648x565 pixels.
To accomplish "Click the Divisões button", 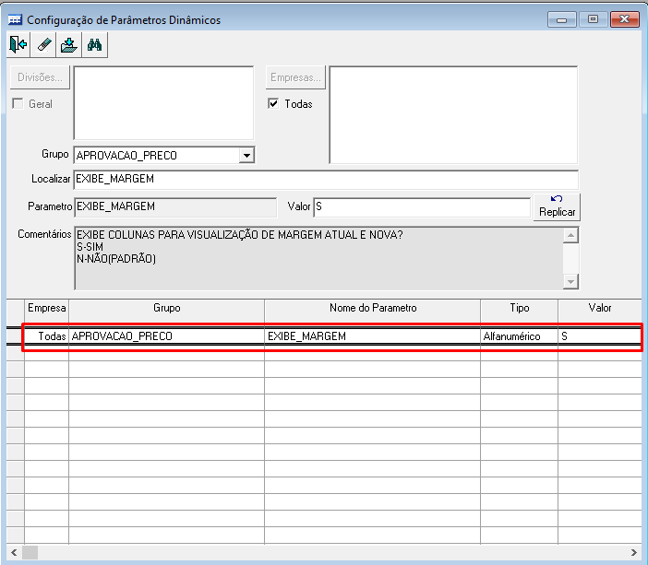I will (40, 77).
